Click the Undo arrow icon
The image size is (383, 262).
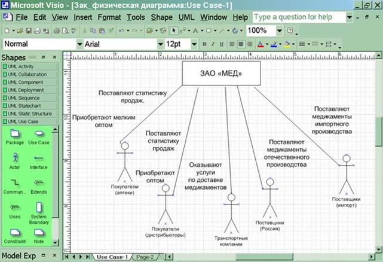point(121,31)
